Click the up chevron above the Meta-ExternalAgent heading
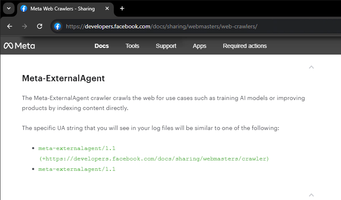The image size is (341, 200). (311, 67)
